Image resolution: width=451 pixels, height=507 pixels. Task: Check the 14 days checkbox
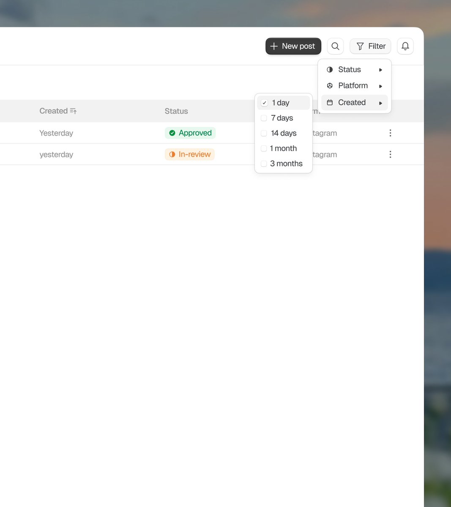click(x=264, y=133)
